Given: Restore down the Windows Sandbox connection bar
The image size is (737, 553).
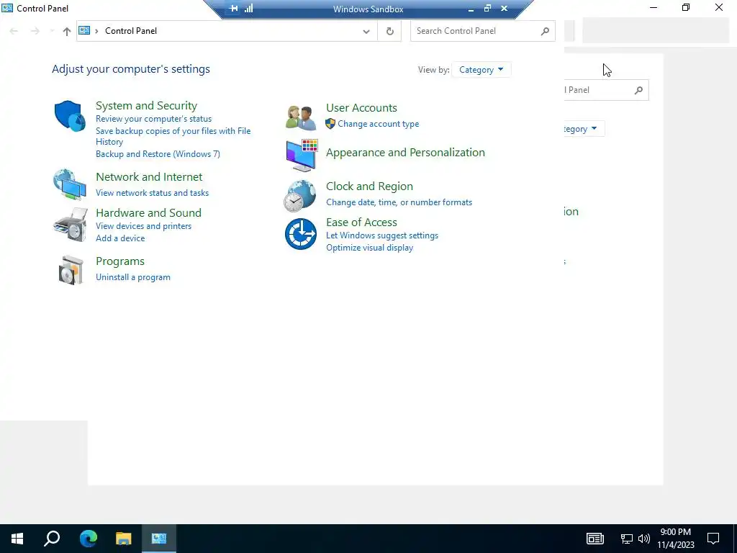Looking at the screenshot, I should (x=487, y=9).
